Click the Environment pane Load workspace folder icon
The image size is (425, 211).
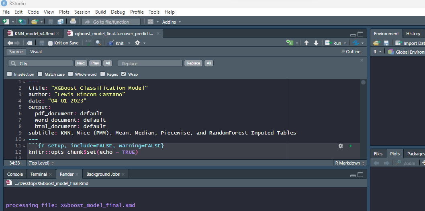[x=376, y=43]
